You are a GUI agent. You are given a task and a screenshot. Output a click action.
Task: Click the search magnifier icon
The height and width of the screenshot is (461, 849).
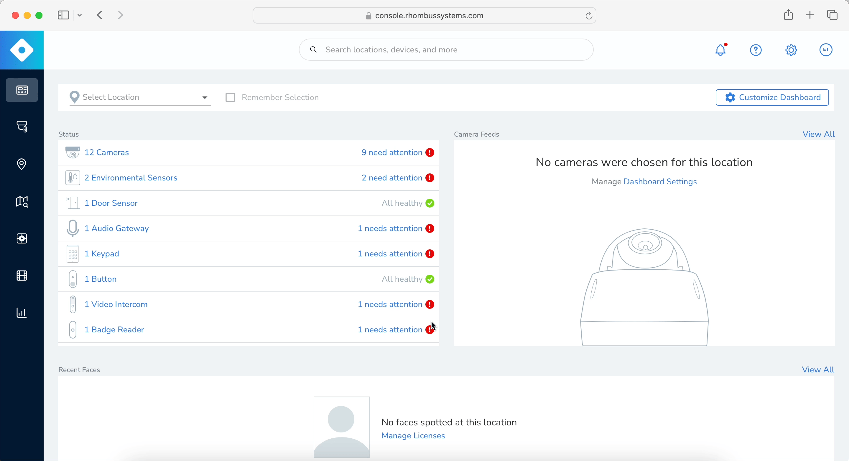pyautogui.click(x=313, y=50)
